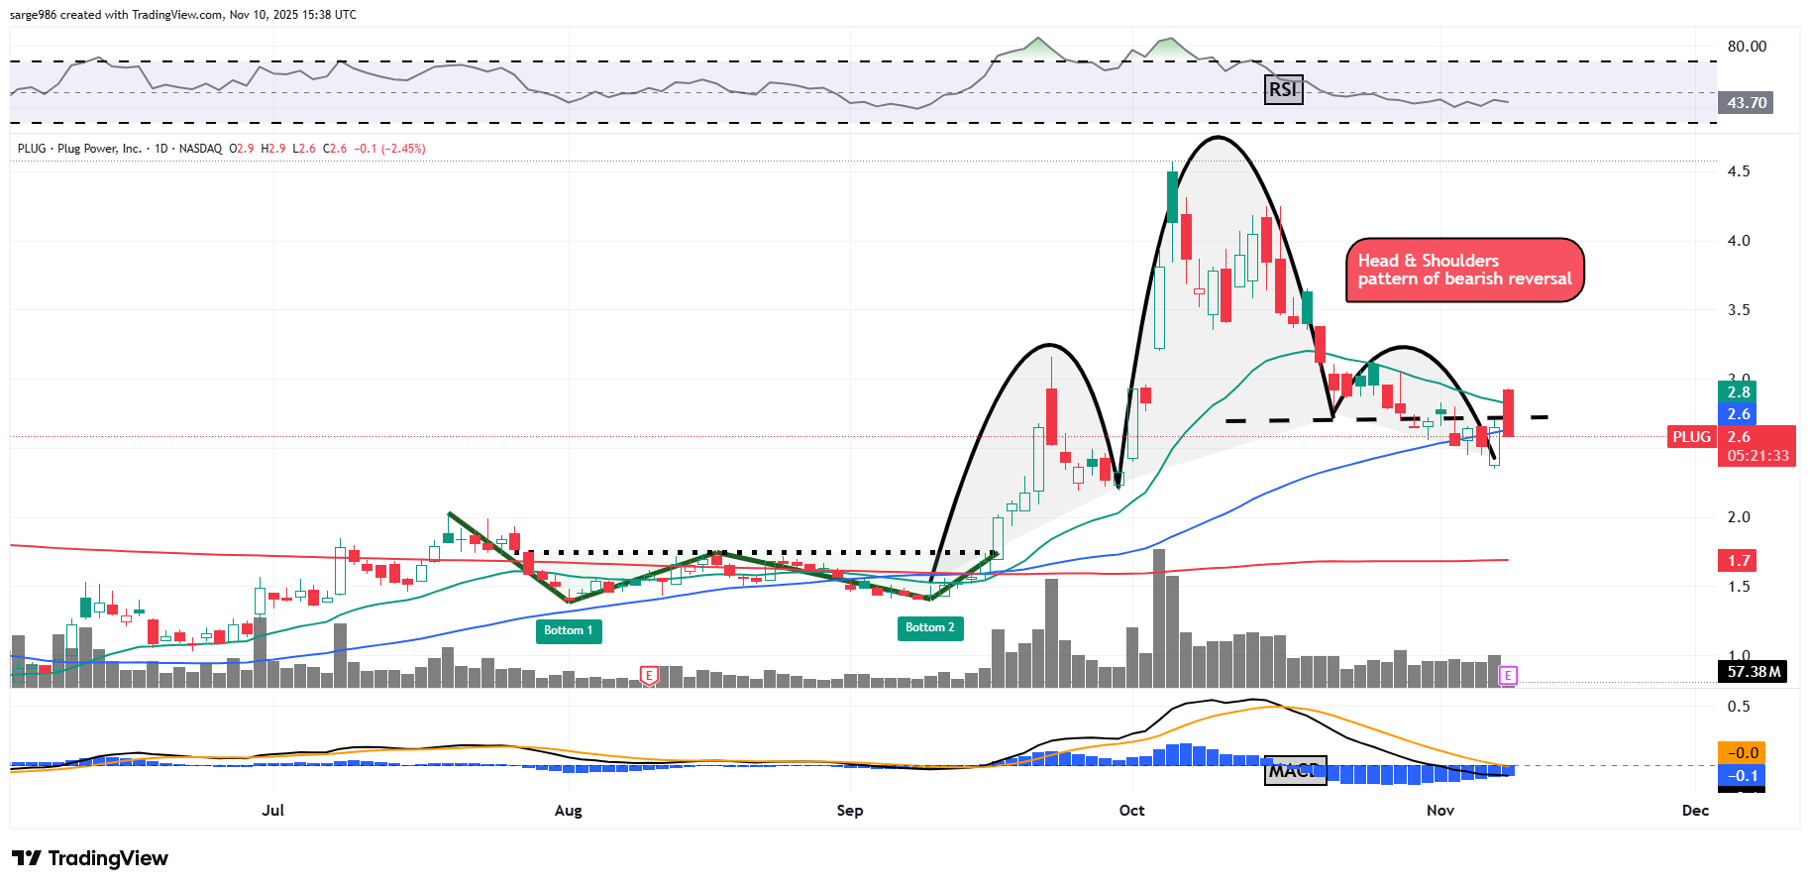This screenshot has width=1810, height=888.
Task: Click the TradingView logo at the bottom left
Action: [x=90, y=858]
